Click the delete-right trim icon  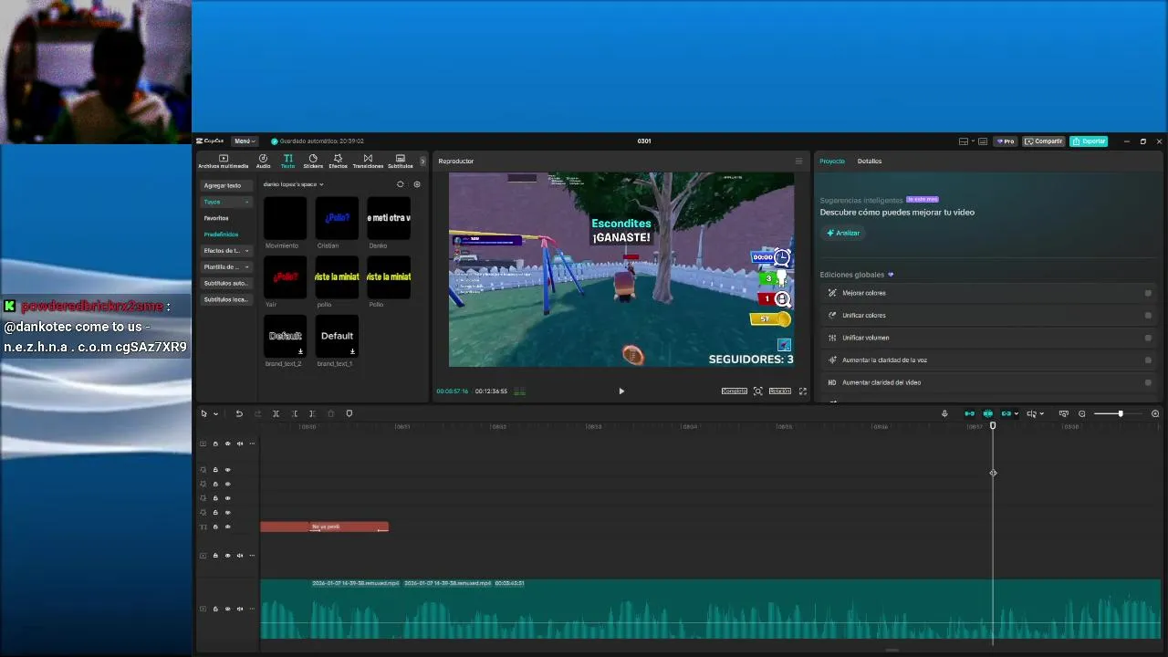point(312,413)
